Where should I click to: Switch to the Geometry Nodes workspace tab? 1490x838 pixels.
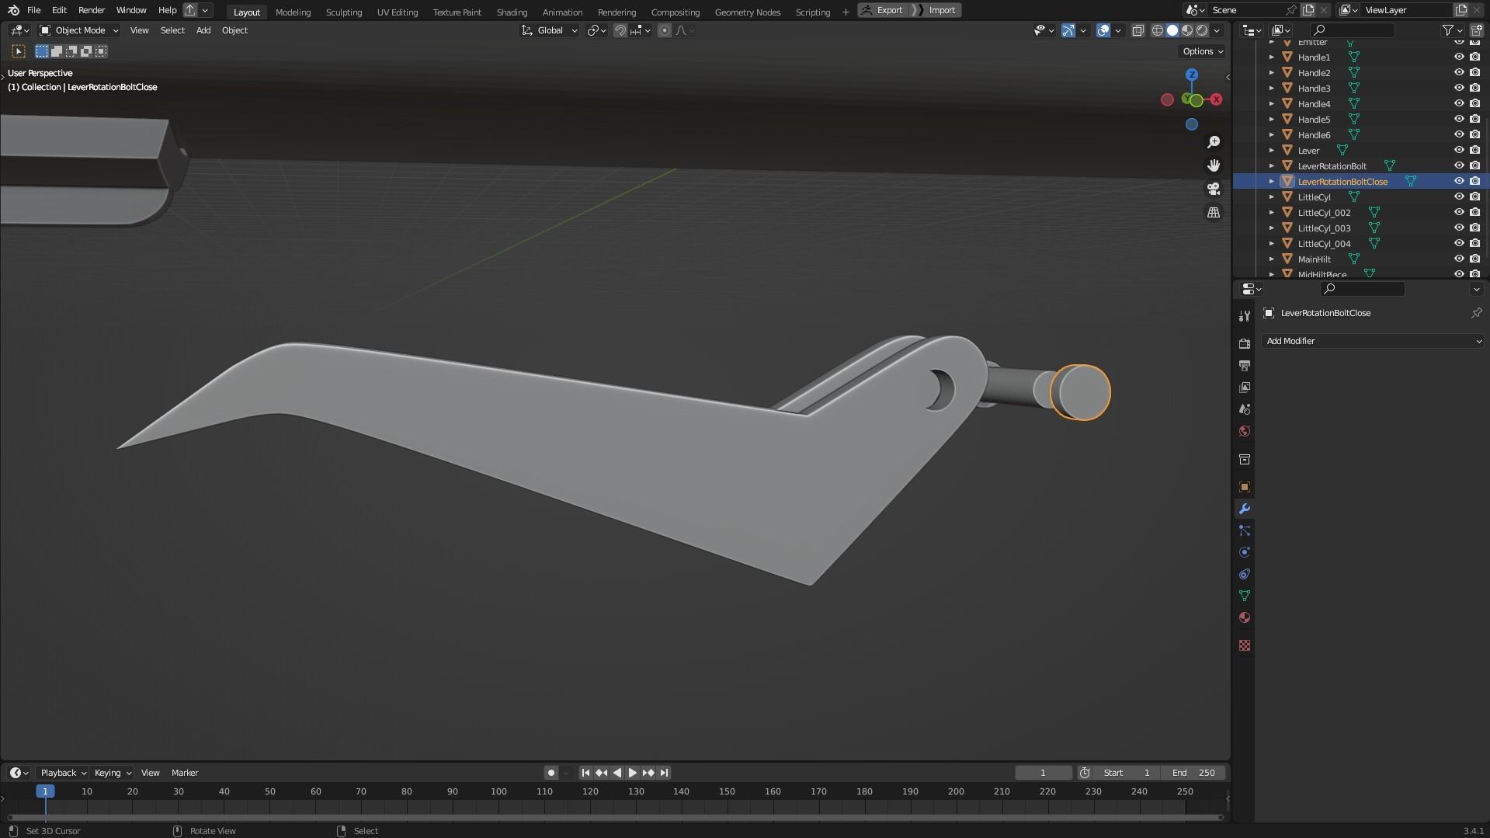(747, 12)
